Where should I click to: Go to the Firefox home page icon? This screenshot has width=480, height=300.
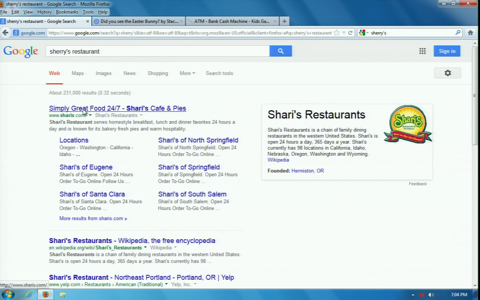pyautogui.click(x=470, y=33)
